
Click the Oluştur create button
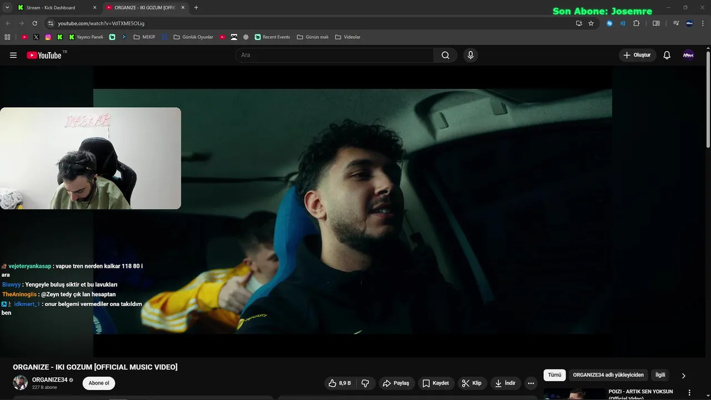tap(637, 55)
